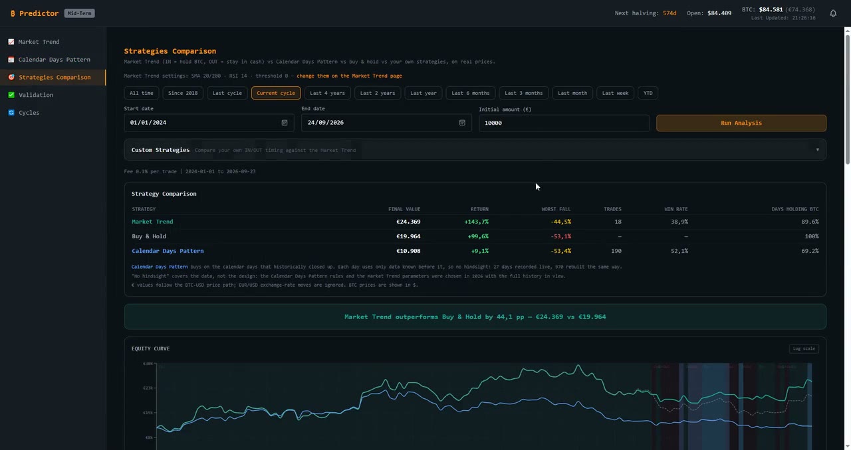Screen dimensions: 851x450
Task: Click the Strategies Comparison page heading
Action: (x=170, y=51)
